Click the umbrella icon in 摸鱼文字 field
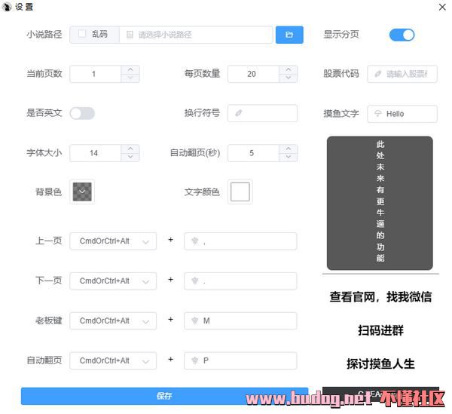Screen dimensions: 452x414 (x=377, y=114)
